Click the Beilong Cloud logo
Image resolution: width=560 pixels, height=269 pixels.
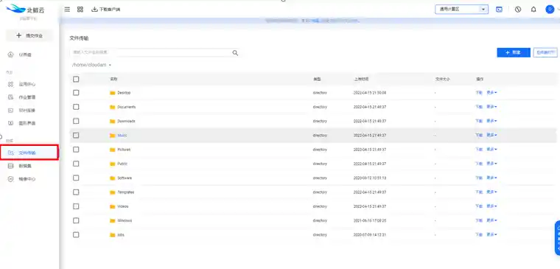pyautogui.click(x=26, y=10)
